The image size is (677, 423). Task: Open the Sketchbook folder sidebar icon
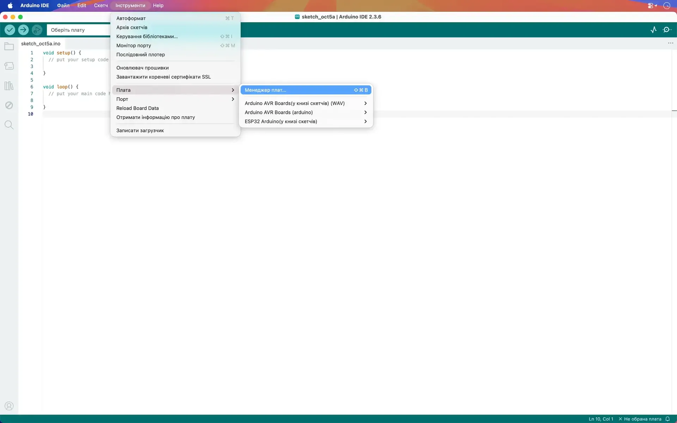[9, 47]
